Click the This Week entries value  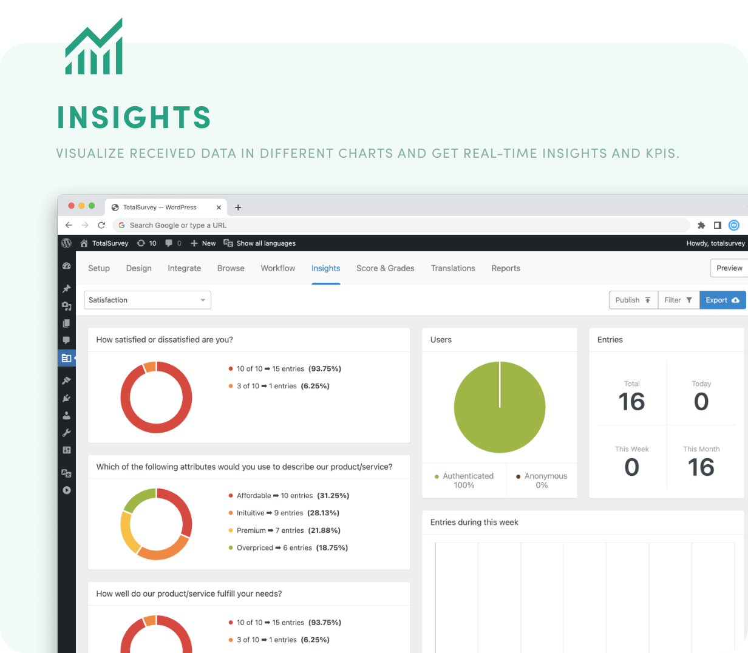pos(631,467)
